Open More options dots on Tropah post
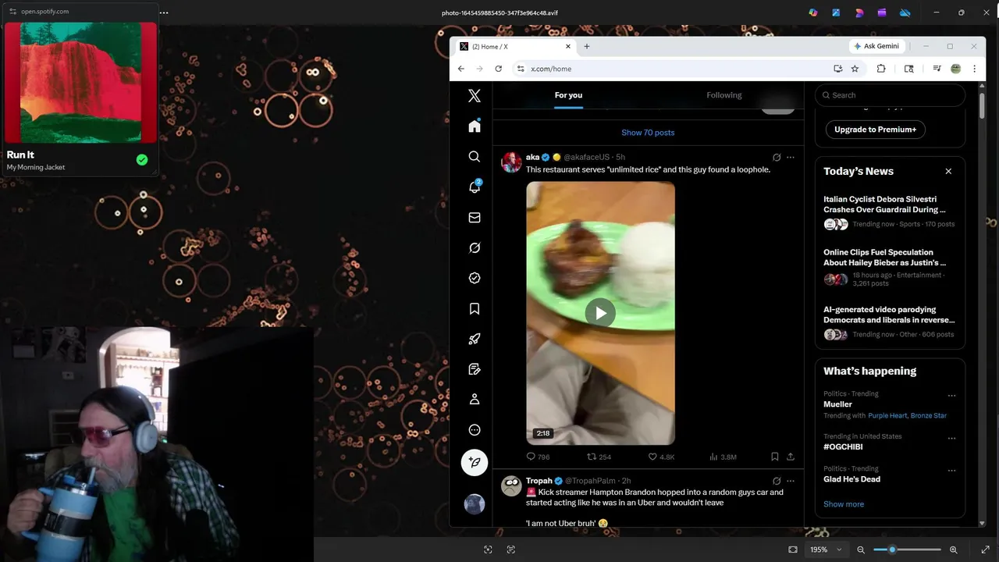Image resolution: width=999 pixels, height=562 pixels. (x=791, y=481)
